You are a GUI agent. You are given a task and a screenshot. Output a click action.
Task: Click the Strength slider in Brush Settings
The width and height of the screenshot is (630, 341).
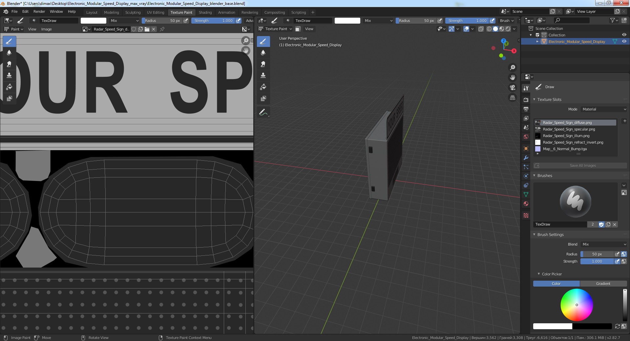[x=597, y=261]
